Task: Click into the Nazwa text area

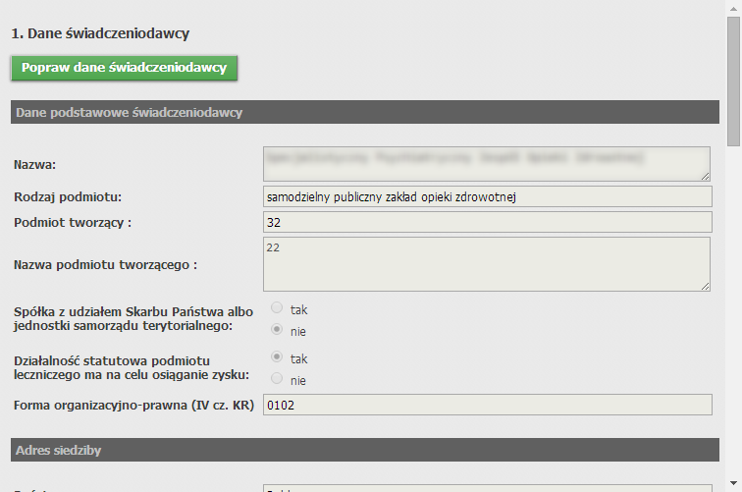Action: (x=487, y=163)
